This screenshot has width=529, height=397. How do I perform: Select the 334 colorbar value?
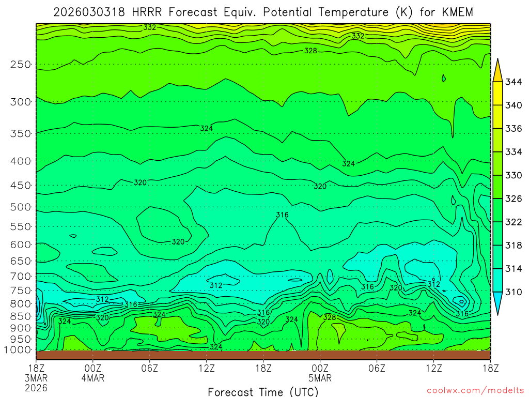[x=514, y=152]
